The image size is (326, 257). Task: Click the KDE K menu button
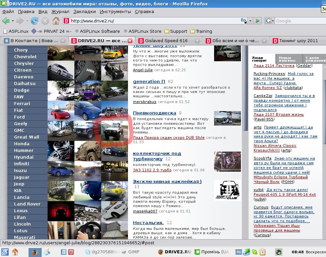pyautogui.click(x=5, y=252)
